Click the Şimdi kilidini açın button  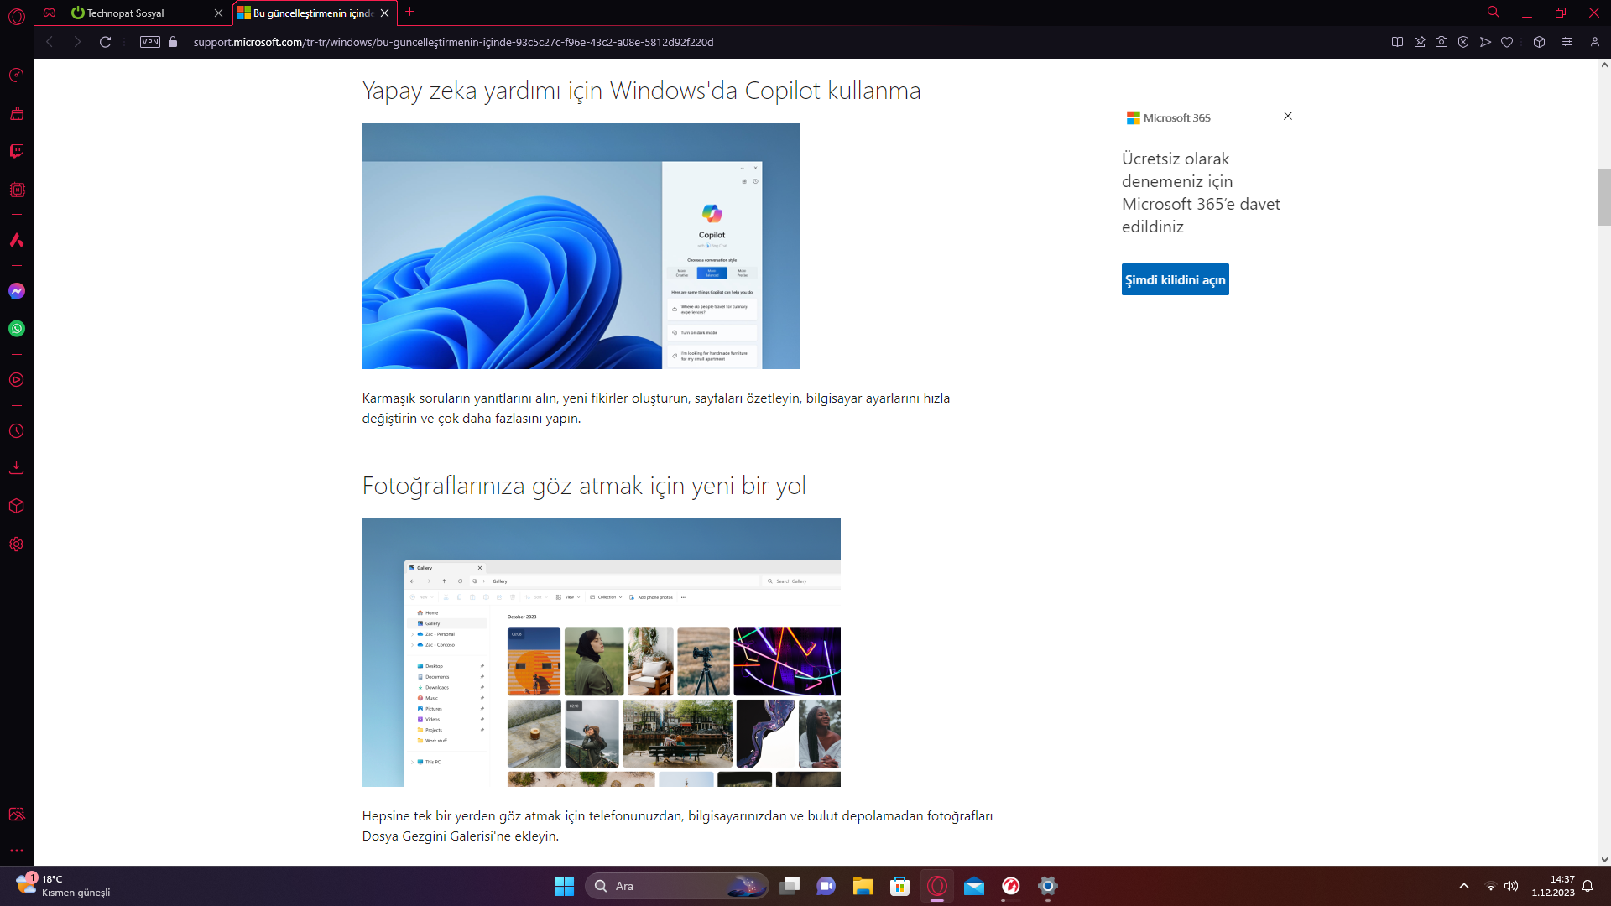click(x=1175, y=279)
